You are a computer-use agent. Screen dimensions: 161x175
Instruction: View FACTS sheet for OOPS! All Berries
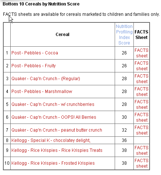point(142,117)
